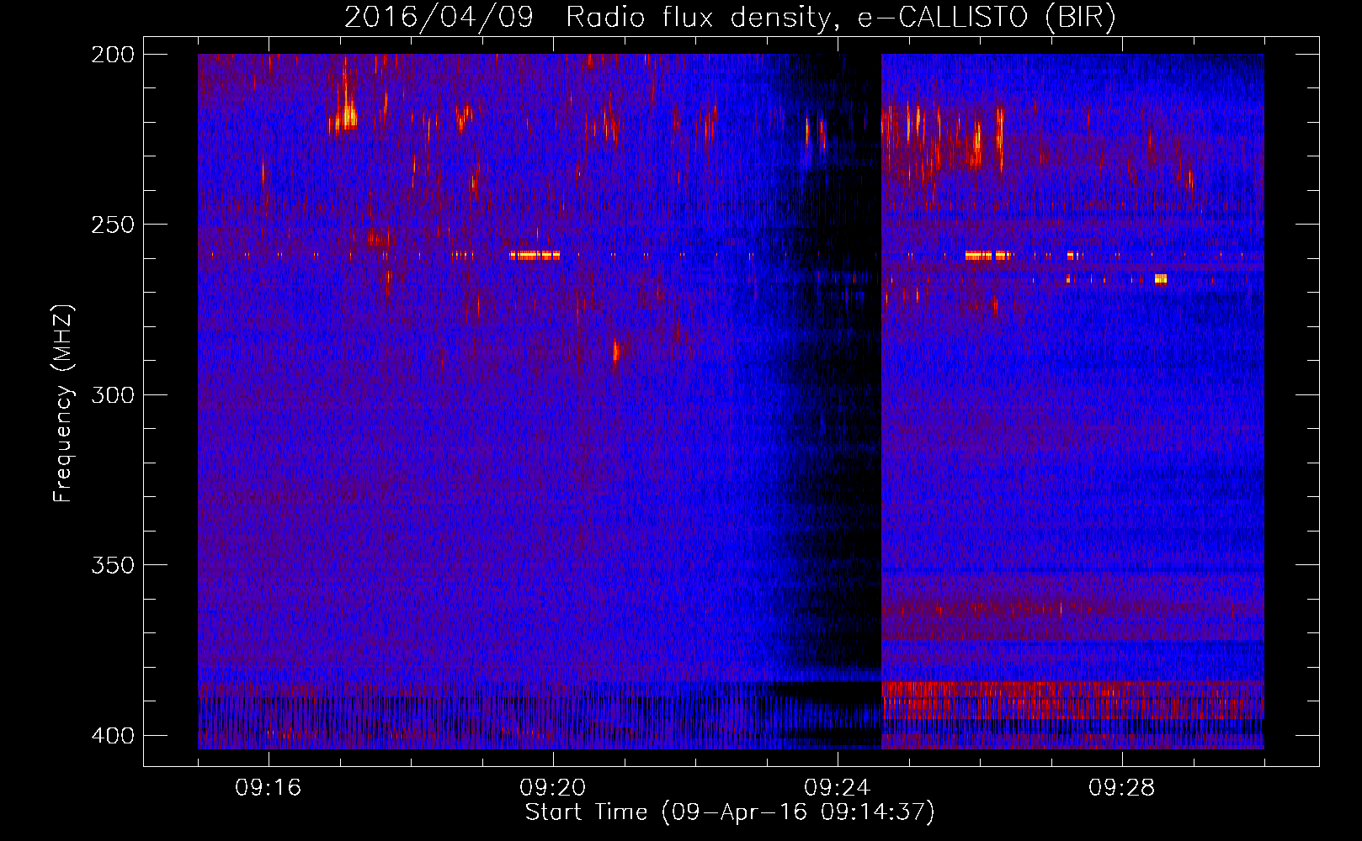Click the 350 frequency tick label
The height and width of the screenshot is (841, 1362).
(112, 565)
